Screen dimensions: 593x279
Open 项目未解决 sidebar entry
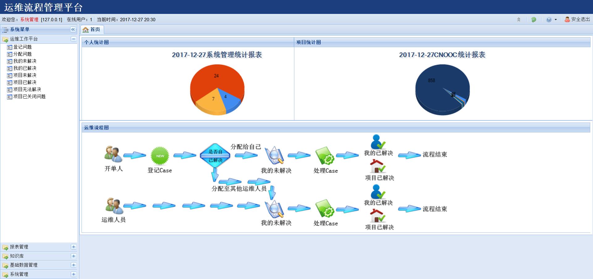(x=25, y=75)
